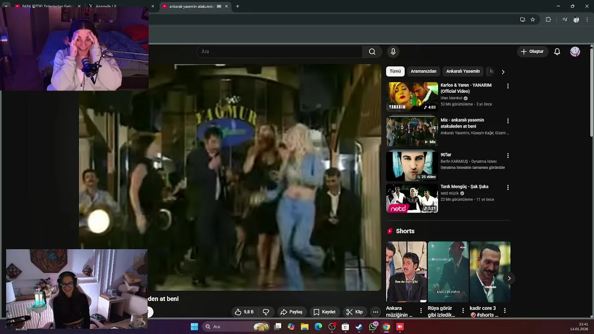This screenshot has height=334, width=594.
Task: Select the 'ankaralı yasemin atakulede' tab
Action: pyautogui.click(x=195, y=6)
